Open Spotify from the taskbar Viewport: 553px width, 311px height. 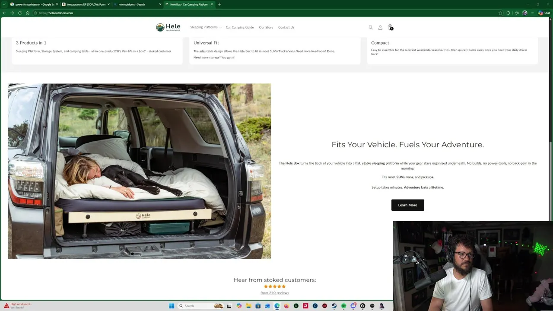[343, 306]
